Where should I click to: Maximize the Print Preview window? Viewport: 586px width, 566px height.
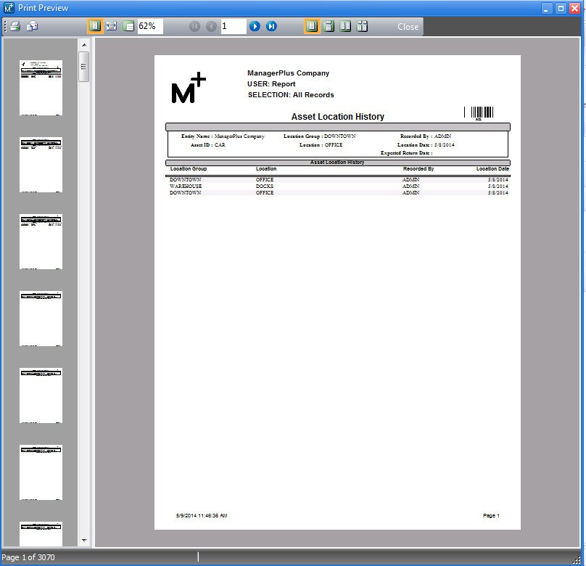pyautogui.click(x=561, y=8)
